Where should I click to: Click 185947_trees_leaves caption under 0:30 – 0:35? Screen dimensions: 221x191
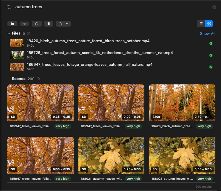(x=30, y=179)
